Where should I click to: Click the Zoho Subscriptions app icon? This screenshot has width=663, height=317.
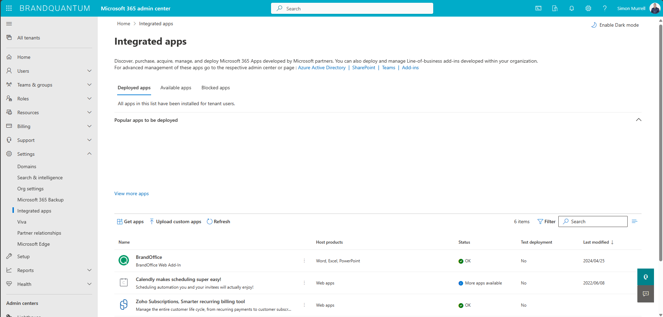pos(124,305)
